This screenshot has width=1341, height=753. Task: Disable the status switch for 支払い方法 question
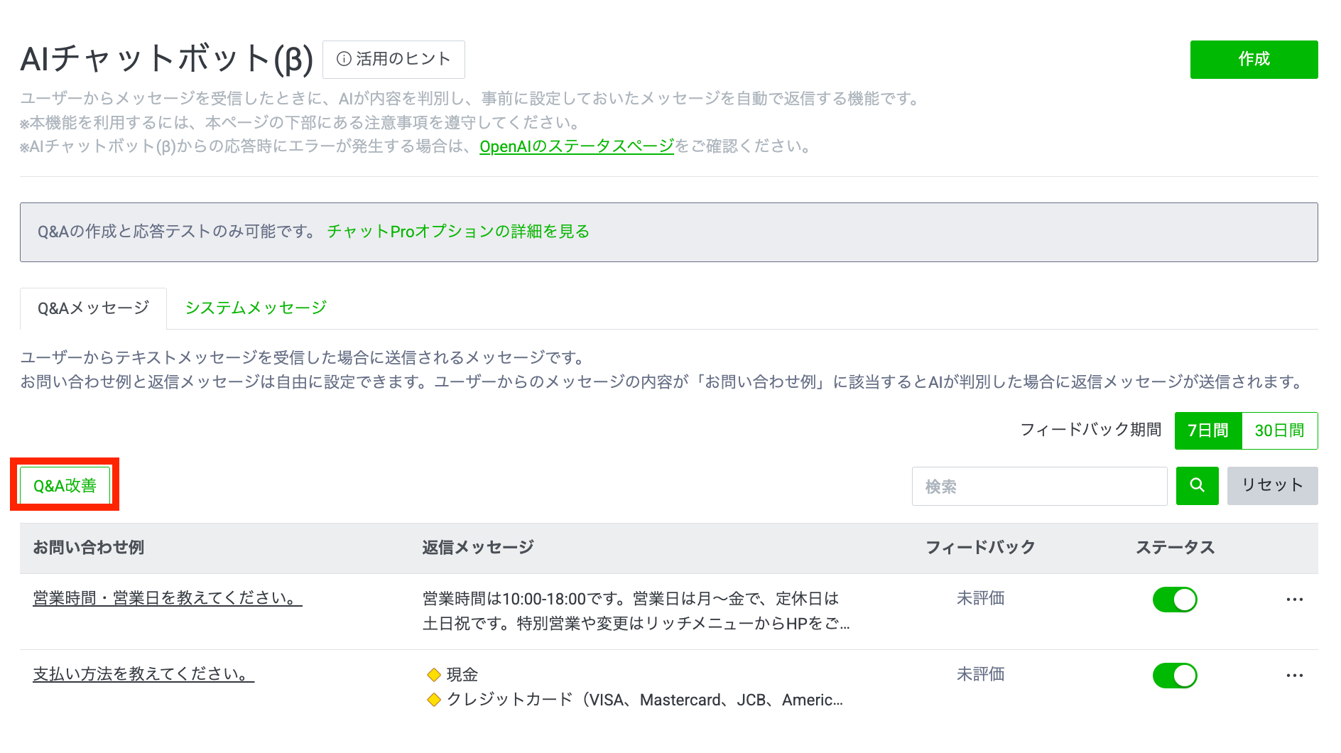1174,676
